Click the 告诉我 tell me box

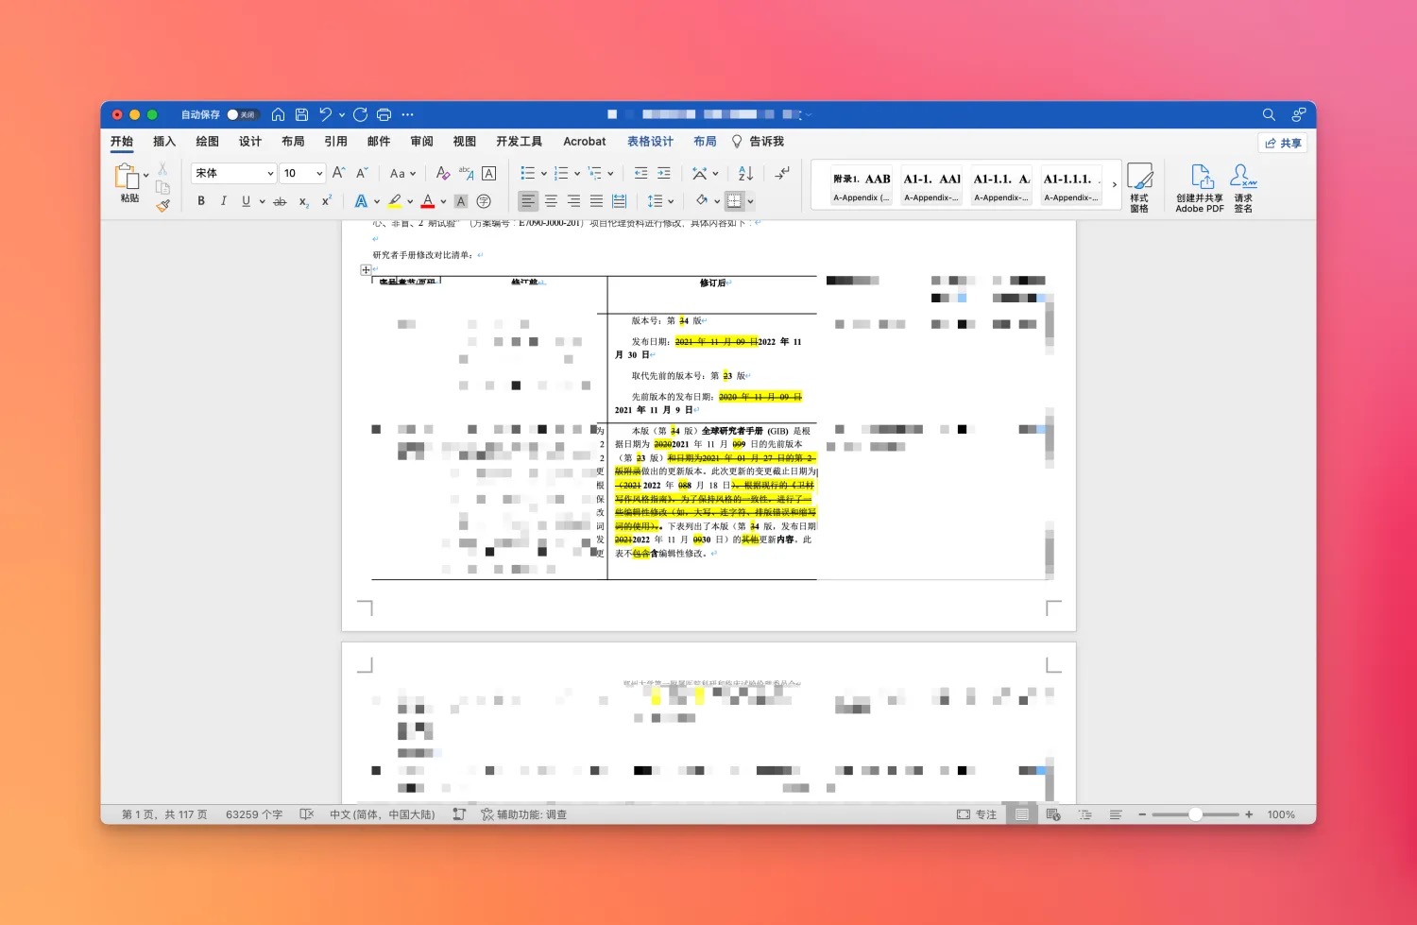pos(759,142)
